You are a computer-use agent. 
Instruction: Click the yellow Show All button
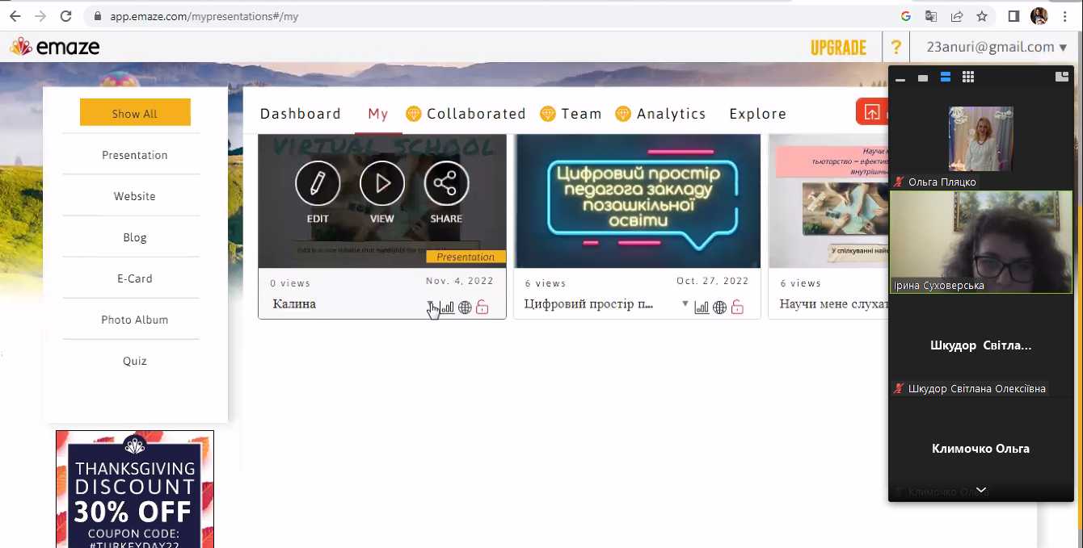pos(135,113)
